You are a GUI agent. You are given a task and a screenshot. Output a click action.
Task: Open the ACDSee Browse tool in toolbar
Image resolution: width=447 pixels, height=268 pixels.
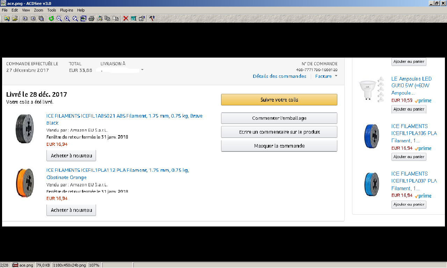7,18
